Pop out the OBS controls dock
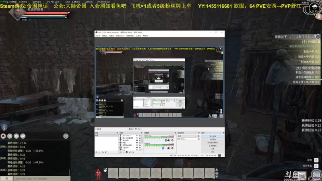This screenshot has height=181, width=322. (x=223, y=133)
